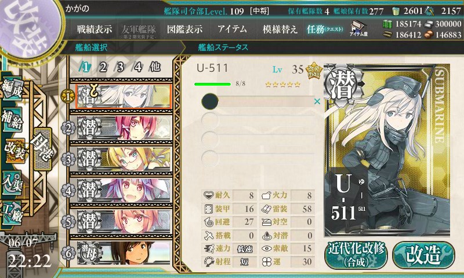Return to 母港 home port badge
Image resolution: width=464 pixels, height=278 pixels.
[x=43, y=149]
